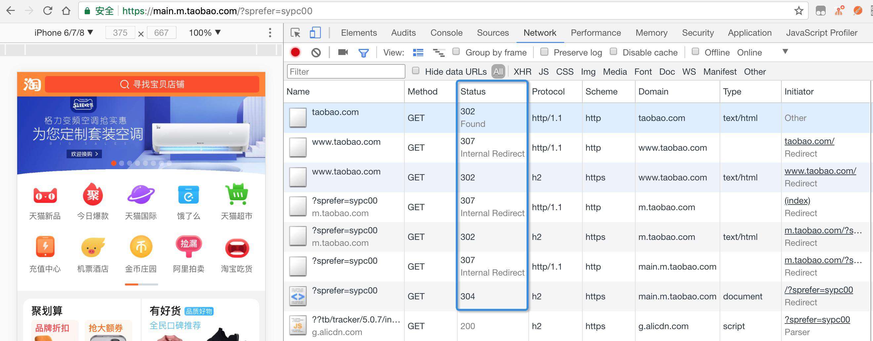Select first orange carousel dot

[x=113, y=163]
